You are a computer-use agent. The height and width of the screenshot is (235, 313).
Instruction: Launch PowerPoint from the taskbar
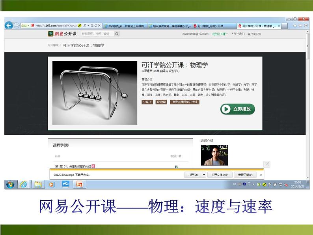pos(79,184)
